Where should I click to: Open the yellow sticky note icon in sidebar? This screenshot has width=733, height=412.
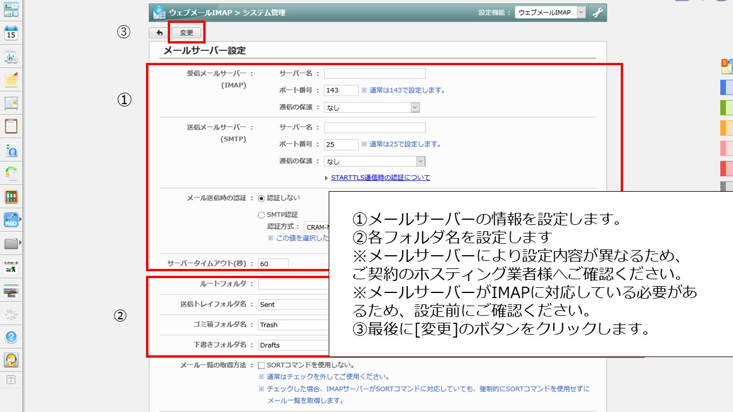(11, 80)
